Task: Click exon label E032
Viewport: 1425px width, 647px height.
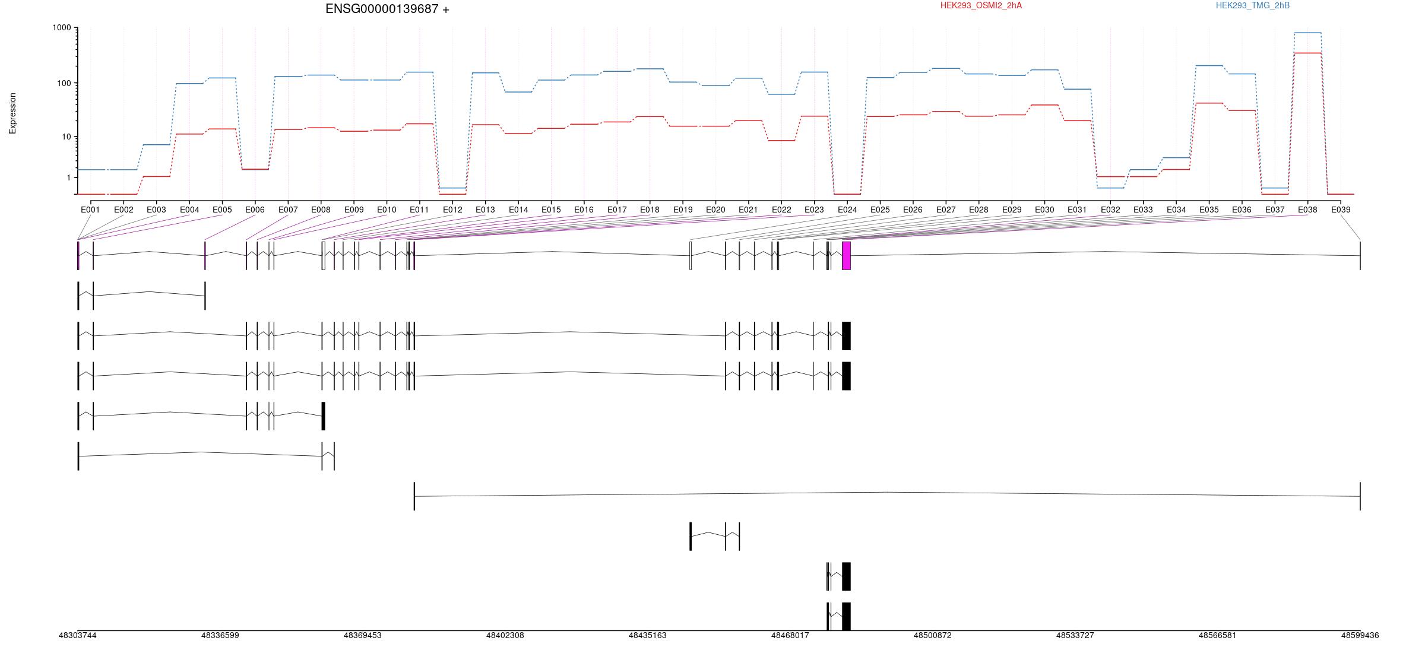Action: 1110,210
